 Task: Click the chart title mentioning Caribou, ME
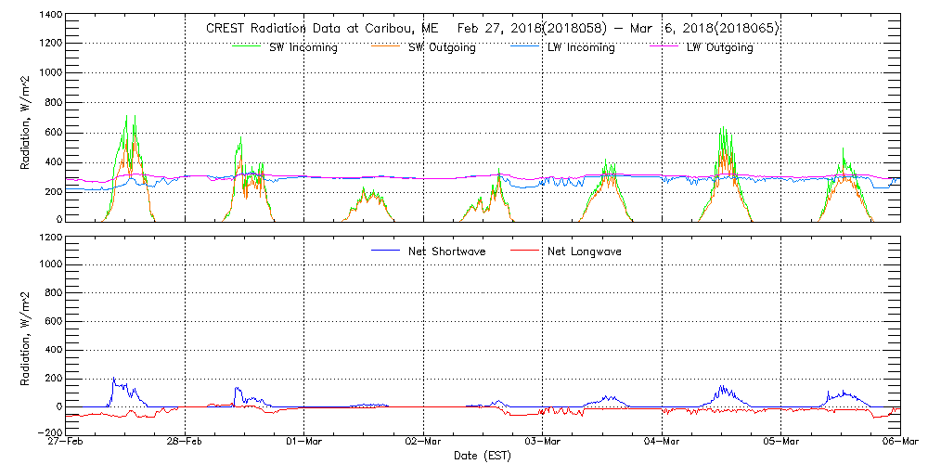point(492,29)
